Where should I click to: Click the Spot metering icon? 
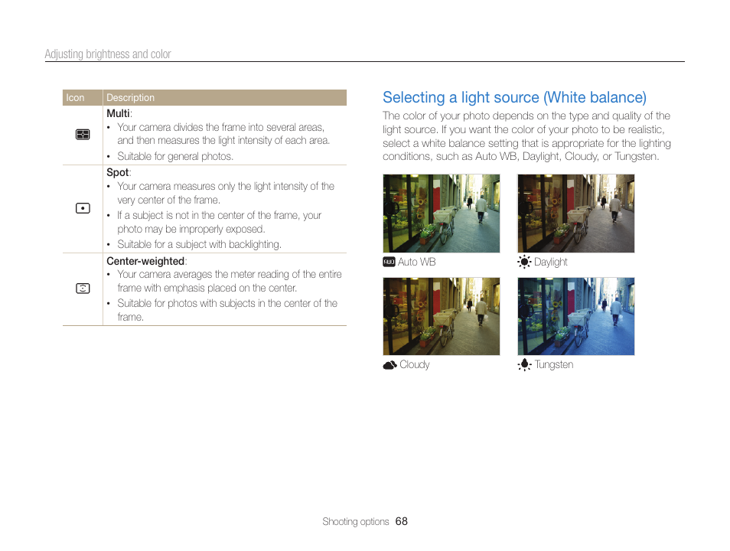83,208
